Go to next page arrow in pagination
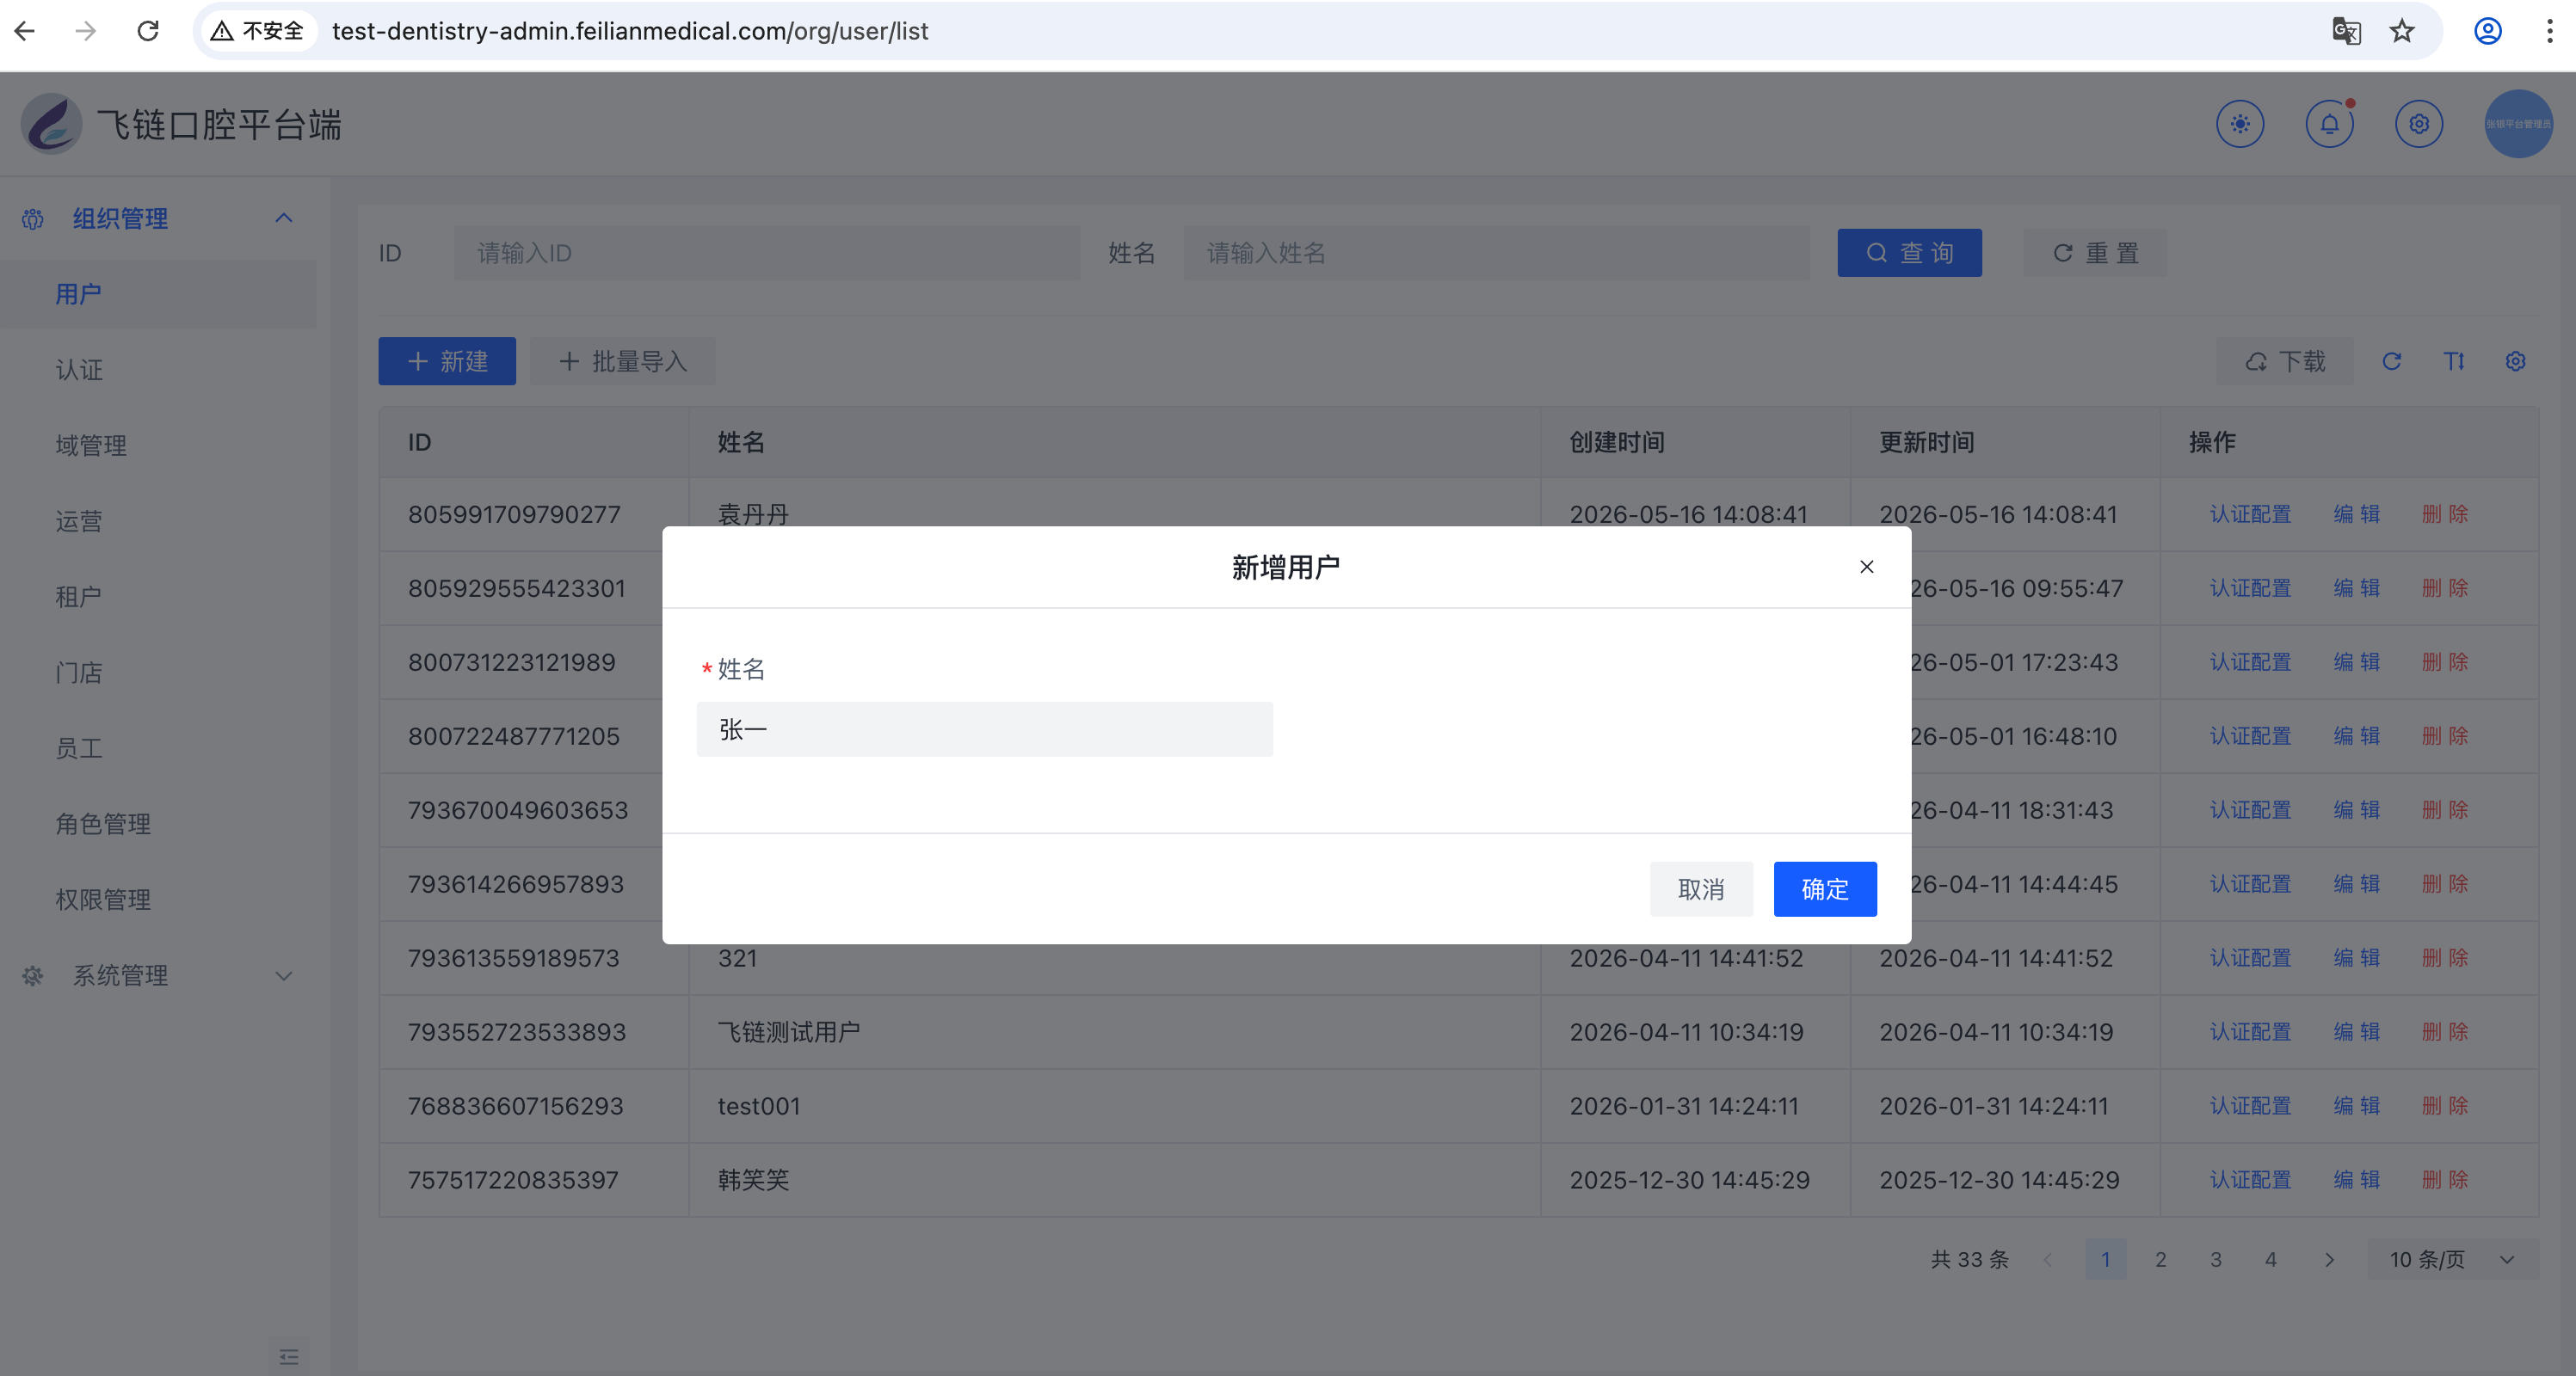This screenshot has height=1376, width=2576. coord(2329,1259)
